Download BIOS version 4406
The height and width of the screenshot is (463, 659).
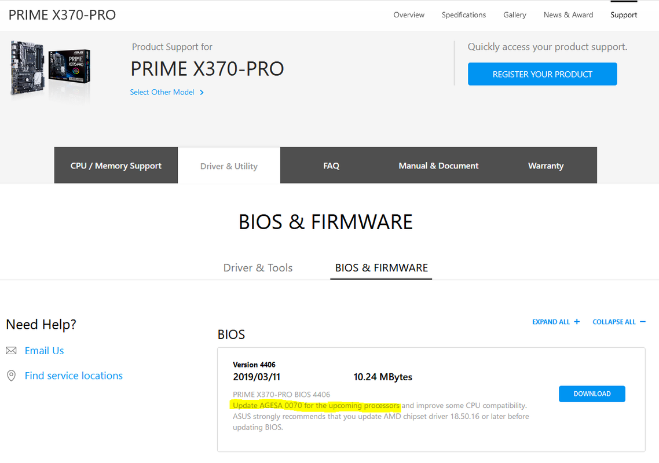point(592,394)
